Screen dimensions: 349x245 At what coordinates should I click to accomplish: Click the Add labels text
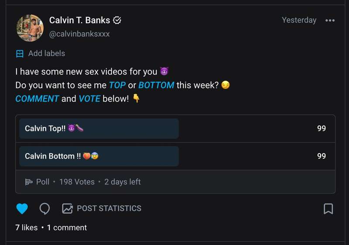click(x=47, y=53)
